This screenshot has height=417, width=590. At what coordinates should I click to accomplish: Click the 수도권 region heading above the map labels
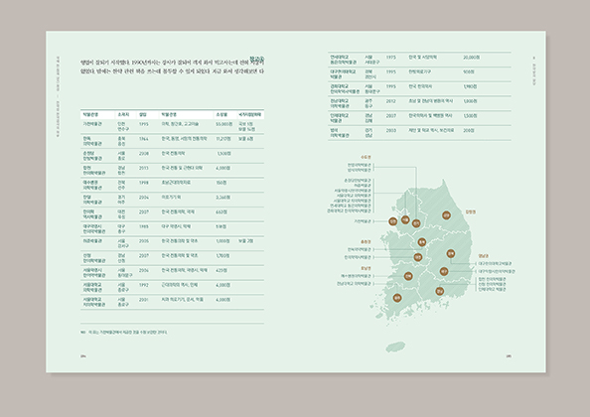[366, 157]
